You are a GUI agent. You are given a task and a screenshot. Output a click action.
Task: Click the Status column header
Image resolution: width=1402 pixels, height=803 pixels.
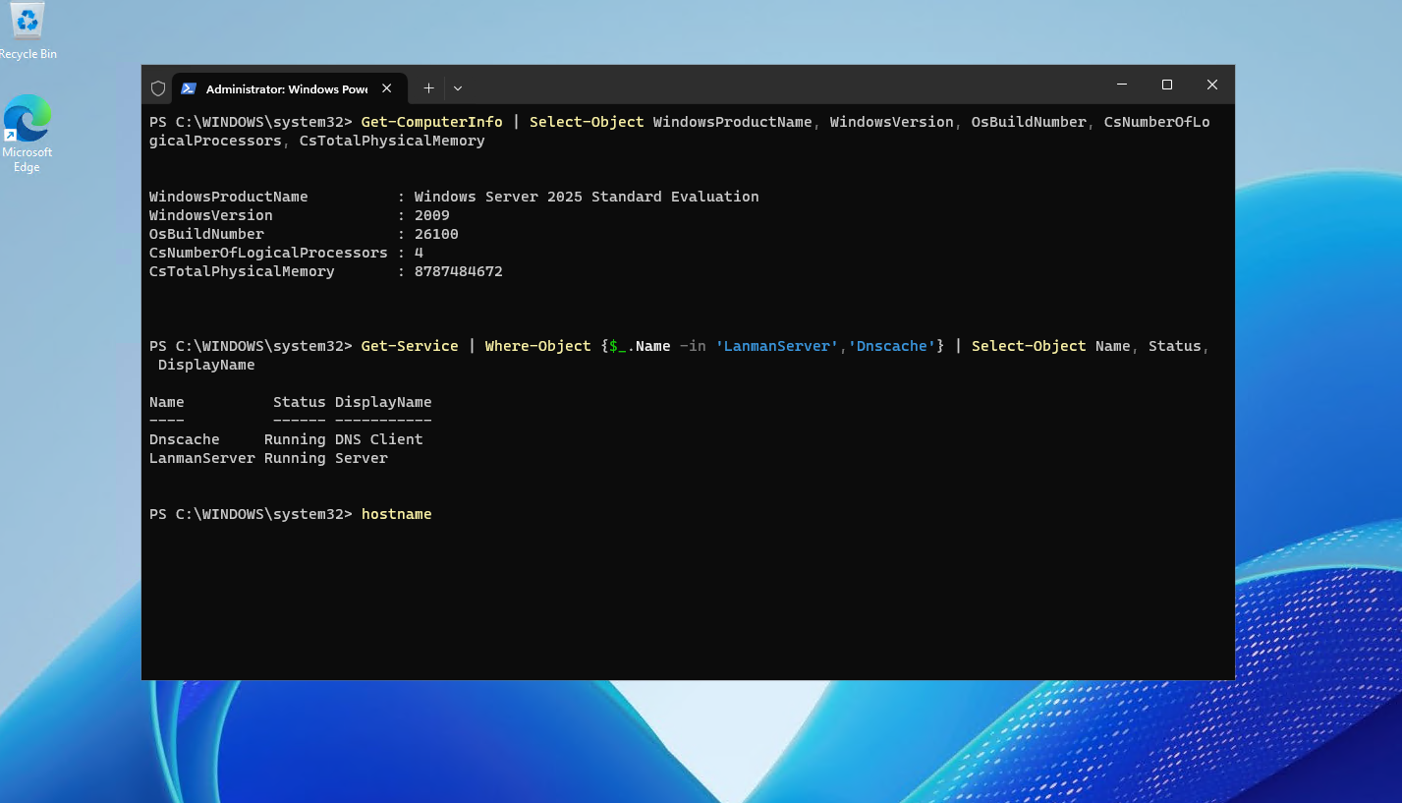299,402
